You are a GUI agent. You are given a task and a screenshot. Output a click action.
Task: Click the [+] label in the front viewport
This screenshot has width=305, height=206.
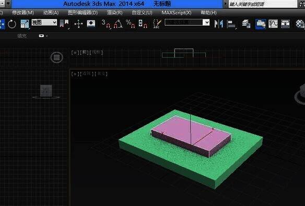click(x=75, y=53)
